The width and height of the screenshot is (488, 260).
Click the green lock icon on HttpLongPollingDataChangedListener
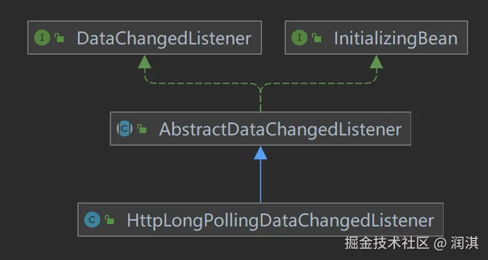point(109,220)
